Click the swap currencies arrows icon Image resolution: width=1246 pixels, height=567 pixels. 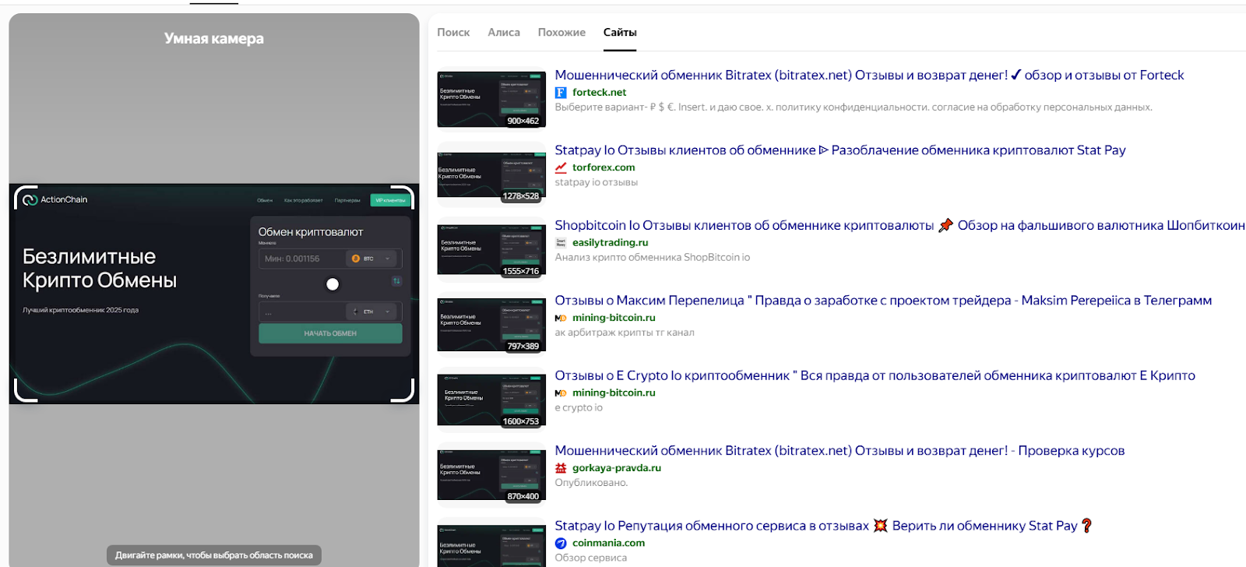coord(396,281)
